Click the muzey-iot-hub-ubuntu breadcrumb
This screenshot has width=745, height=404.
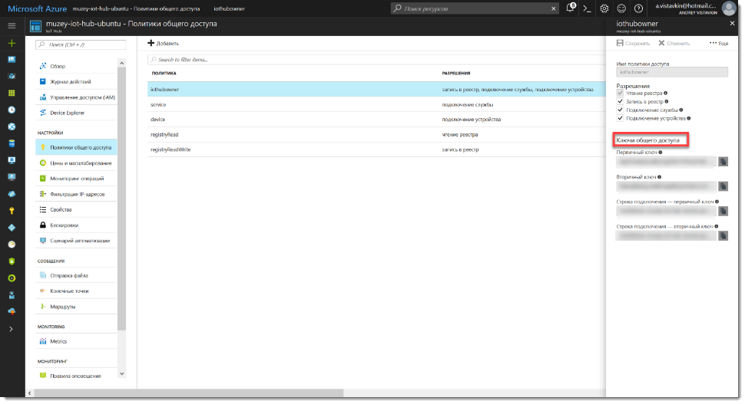136,8
